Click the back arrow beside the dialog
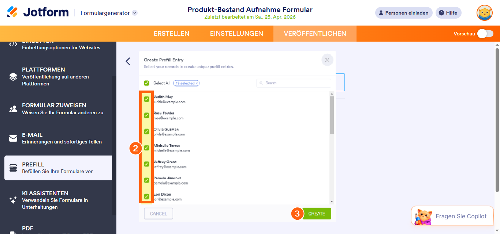The height and width of the screenshot is (234, 500). pos(128,61)
